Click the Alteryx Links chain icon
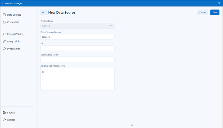The image size is (223, 128). 4,42
